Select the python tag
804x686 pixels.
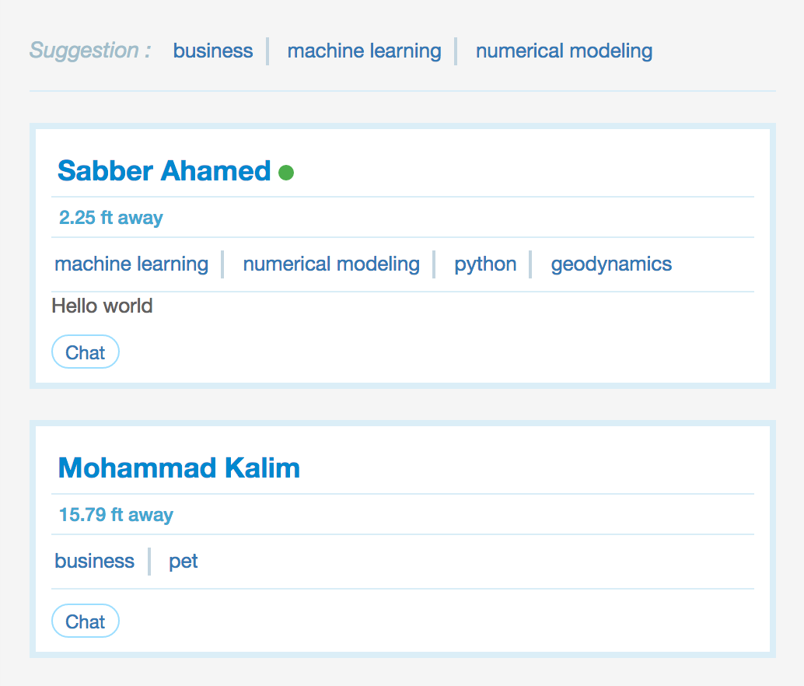pyautogui.click(x=485, y=264)
